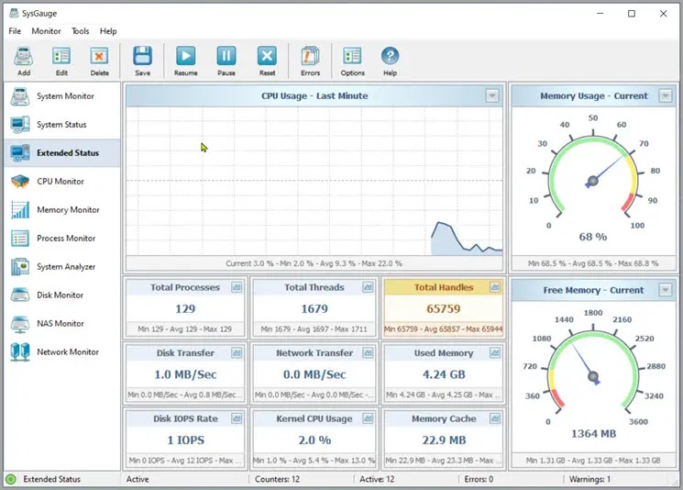Click the Memory Usage gauge needle hub

coord(593,181)
